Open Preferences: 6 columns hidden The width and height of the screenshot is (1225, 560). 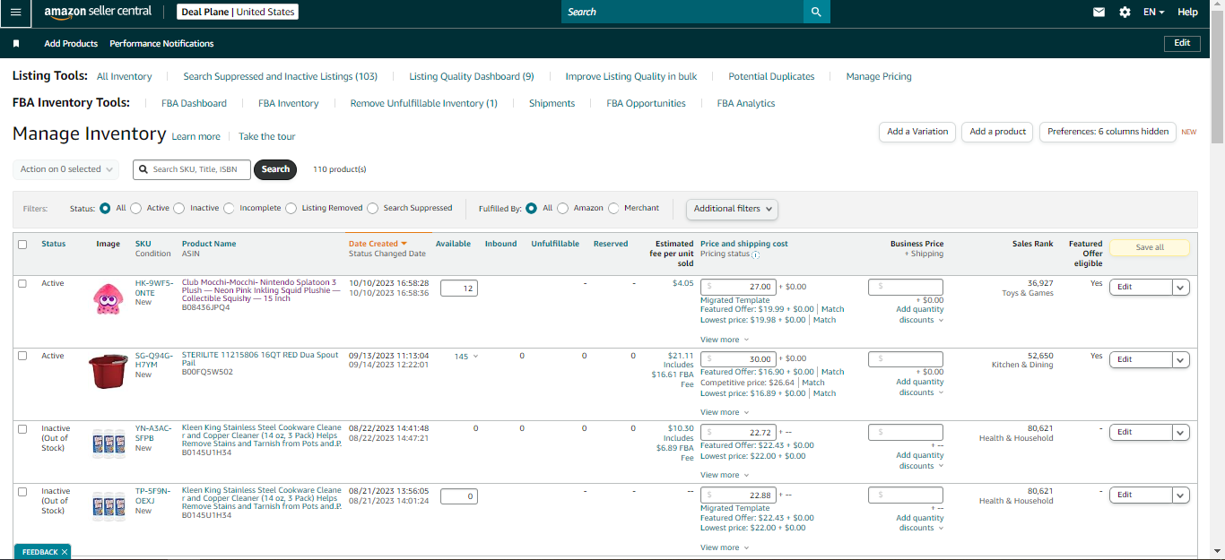pyautogui.click(x=1108, y=132)
